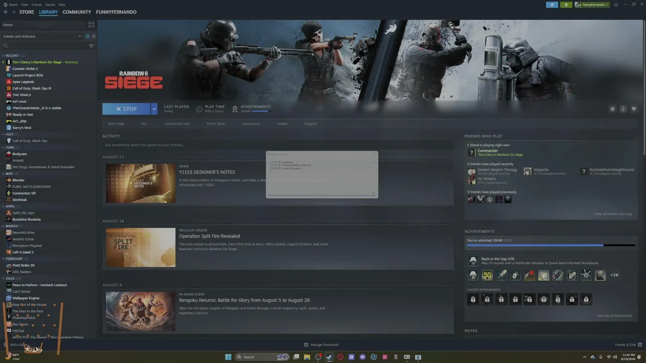Show game info with the info icon
This screenshot has height=363, width=646.
623,109
